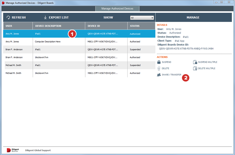235x155 pixels.
Task: Select the Computer Description Here cell
Action: (x=48, y=42)
